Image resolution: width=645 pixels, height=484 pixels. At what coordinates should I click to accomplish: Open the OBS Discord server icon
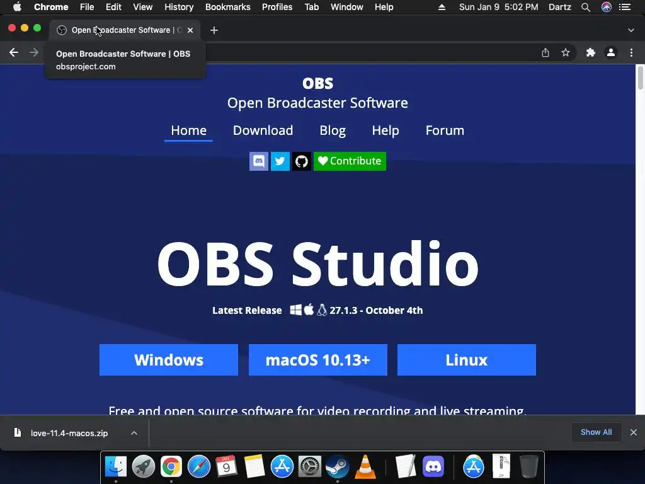point(259,161)
